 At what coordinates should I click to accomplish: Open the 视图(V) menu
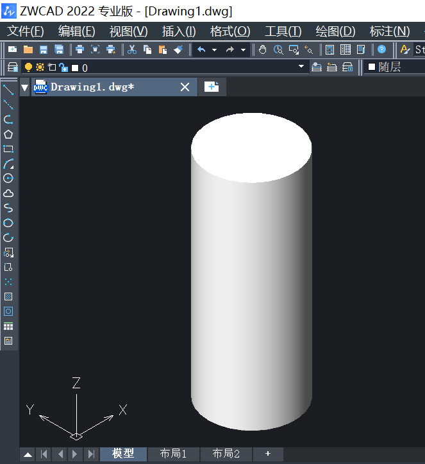tap(129, 31)
